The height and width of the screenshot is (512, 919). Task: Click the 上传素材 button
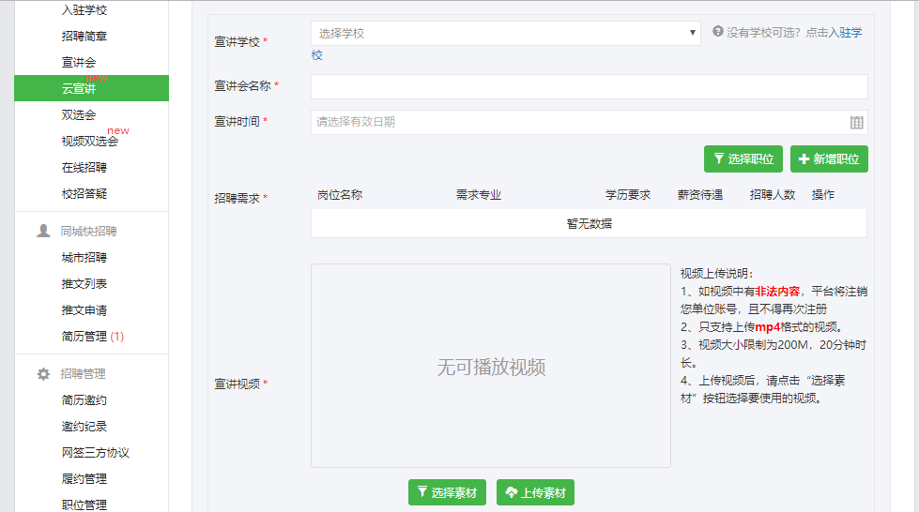pyautogui.click(x=535, y=492)
